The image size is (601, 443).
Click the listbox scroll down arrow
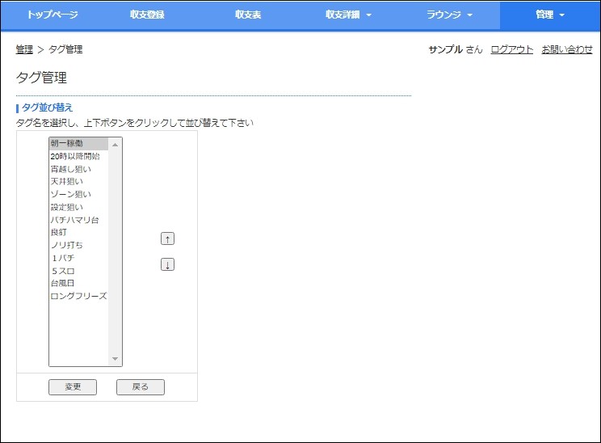click(115, 359)
